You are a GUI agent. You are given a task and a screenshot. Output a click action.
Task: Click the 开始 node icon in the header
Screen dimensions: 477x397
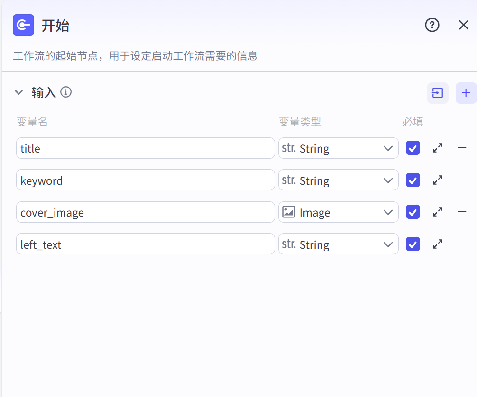tap(22, 25)
